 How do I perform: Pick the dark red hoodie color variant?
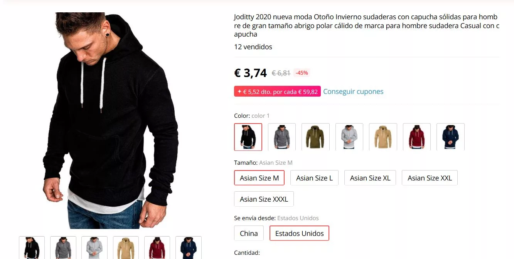point(417,137)
